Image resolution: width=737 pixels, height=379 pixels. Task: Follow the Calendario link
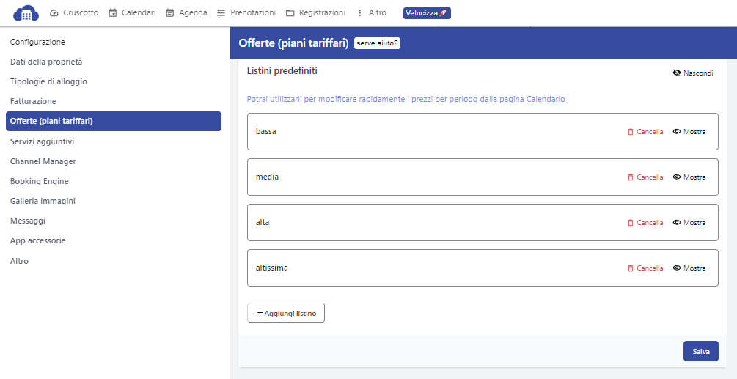546,99
